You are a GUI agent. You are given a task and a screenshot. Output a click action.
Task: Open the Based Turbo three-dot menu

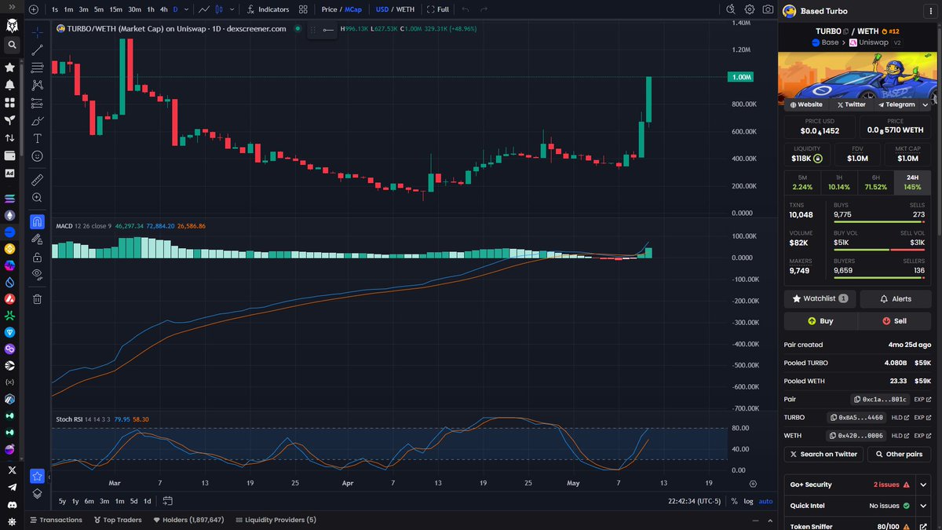[x=932, y=10]
